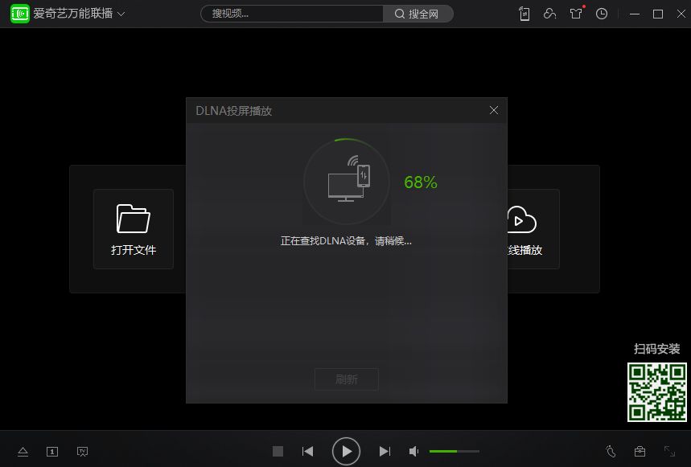Click the phone screen-mirroring icon in title bar

point(524,14)
